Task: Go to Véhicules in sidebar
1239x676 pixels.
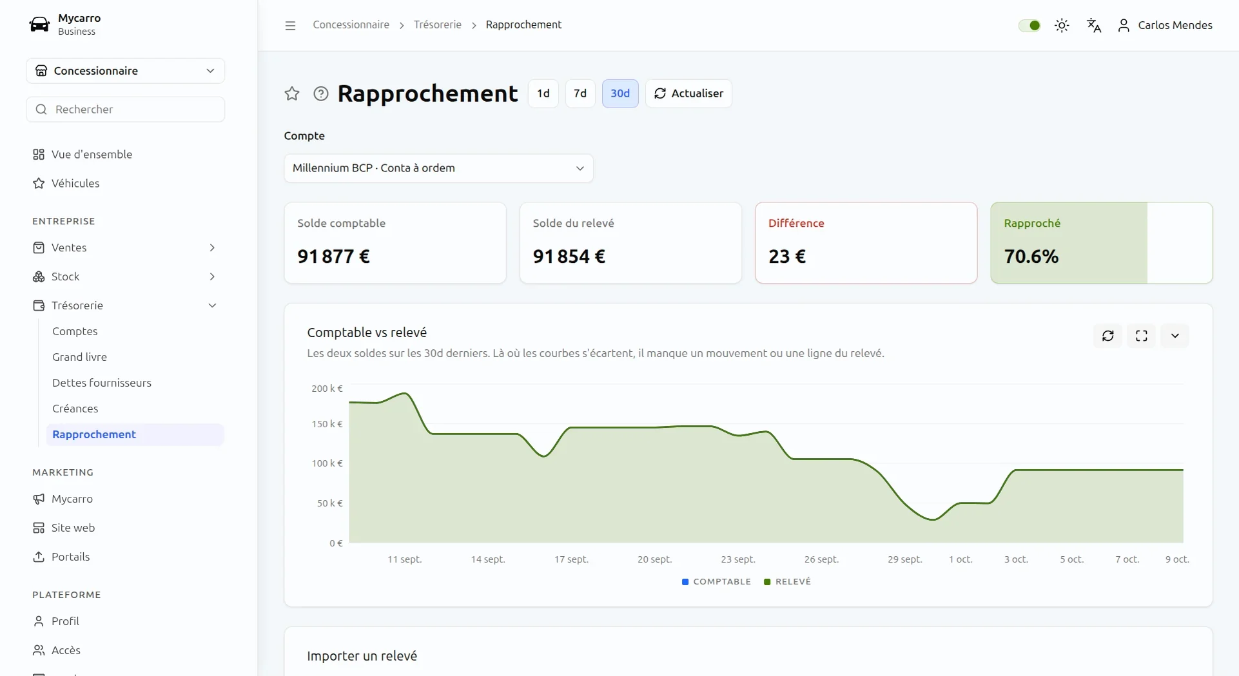Action: [125, 183]
